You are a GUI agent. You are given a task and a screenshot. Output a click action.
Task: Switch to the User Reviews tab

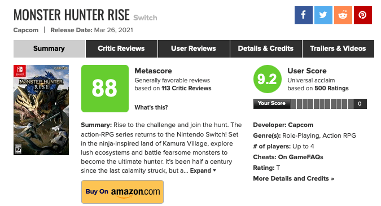click(194, 49)
